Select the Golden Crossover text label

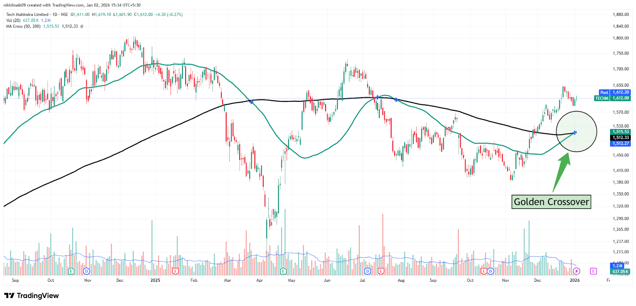click(551, 202)
